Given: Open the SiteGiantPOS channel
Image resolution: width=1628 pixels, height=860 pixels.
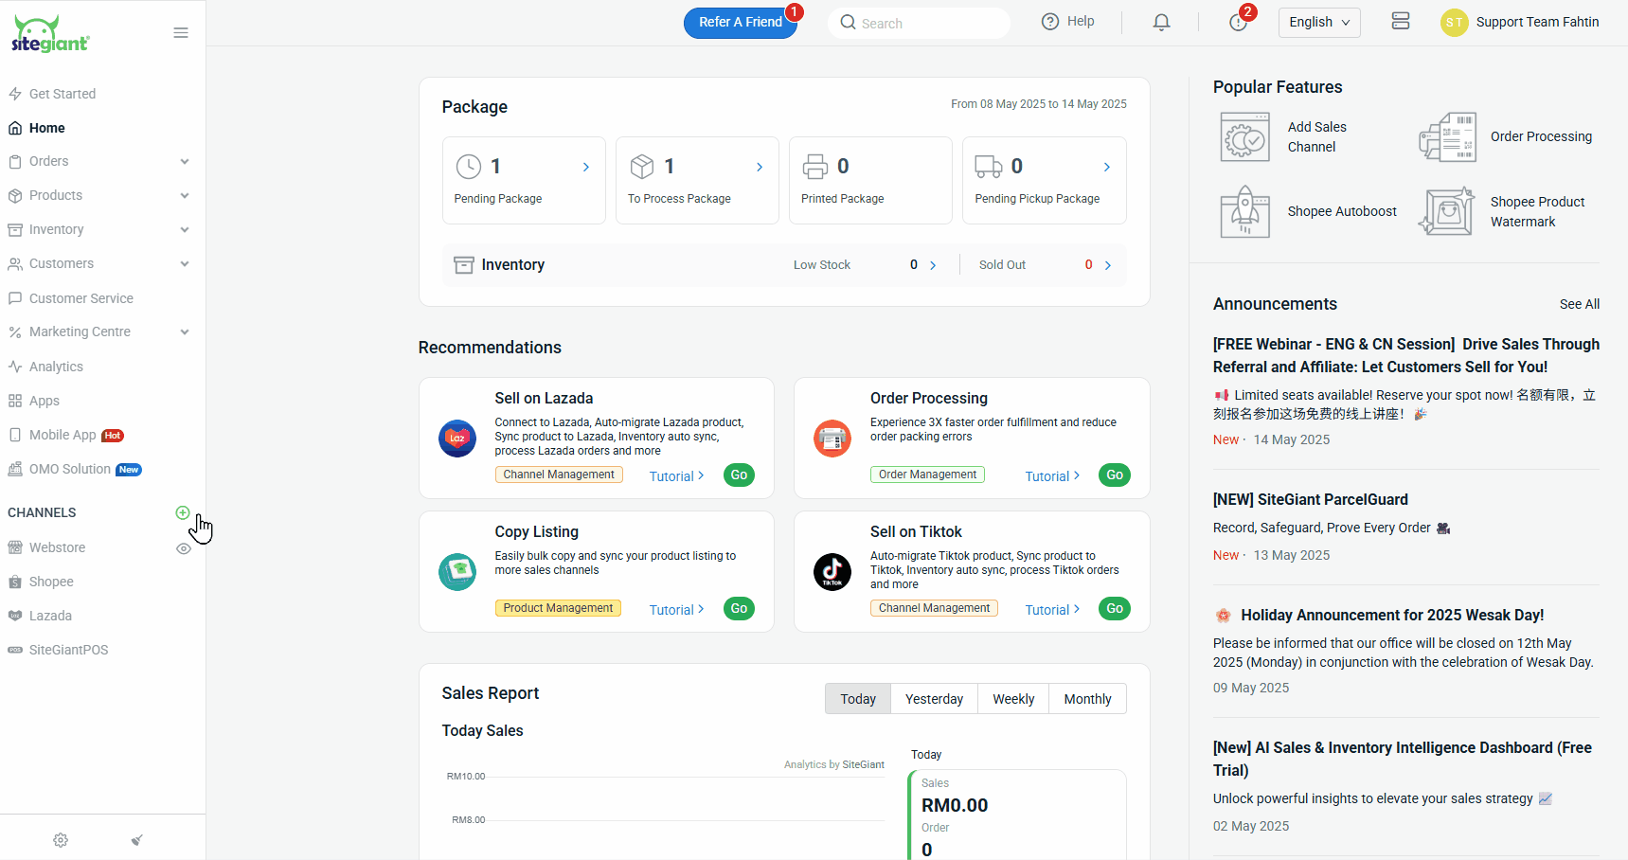Looking at the screenshot, I should click(x=68, y=650).
